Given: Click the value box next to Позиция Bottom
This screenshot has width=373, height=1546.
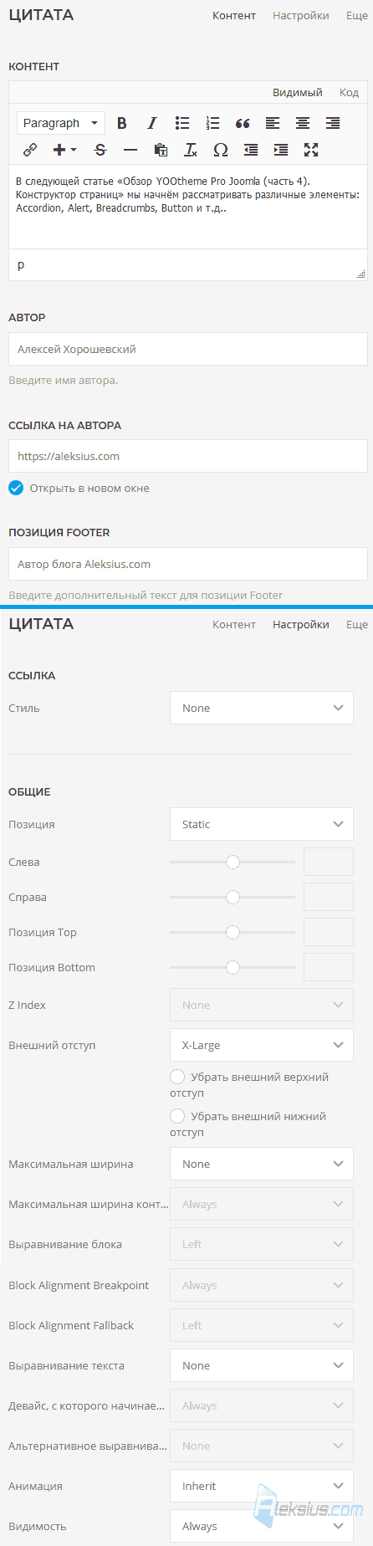Looking at the screenshot, I should tap(329, 967).
